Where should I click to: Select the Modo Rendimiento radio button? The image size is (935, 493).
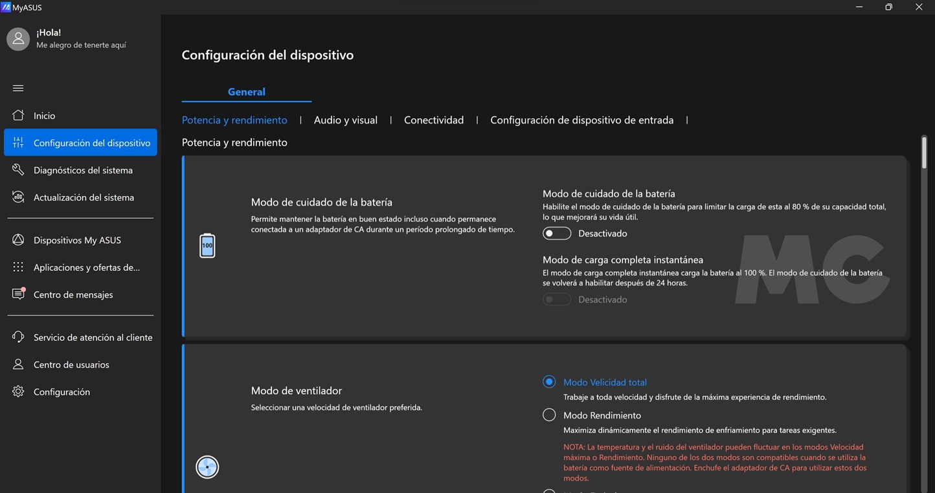(x=549, y=415)
